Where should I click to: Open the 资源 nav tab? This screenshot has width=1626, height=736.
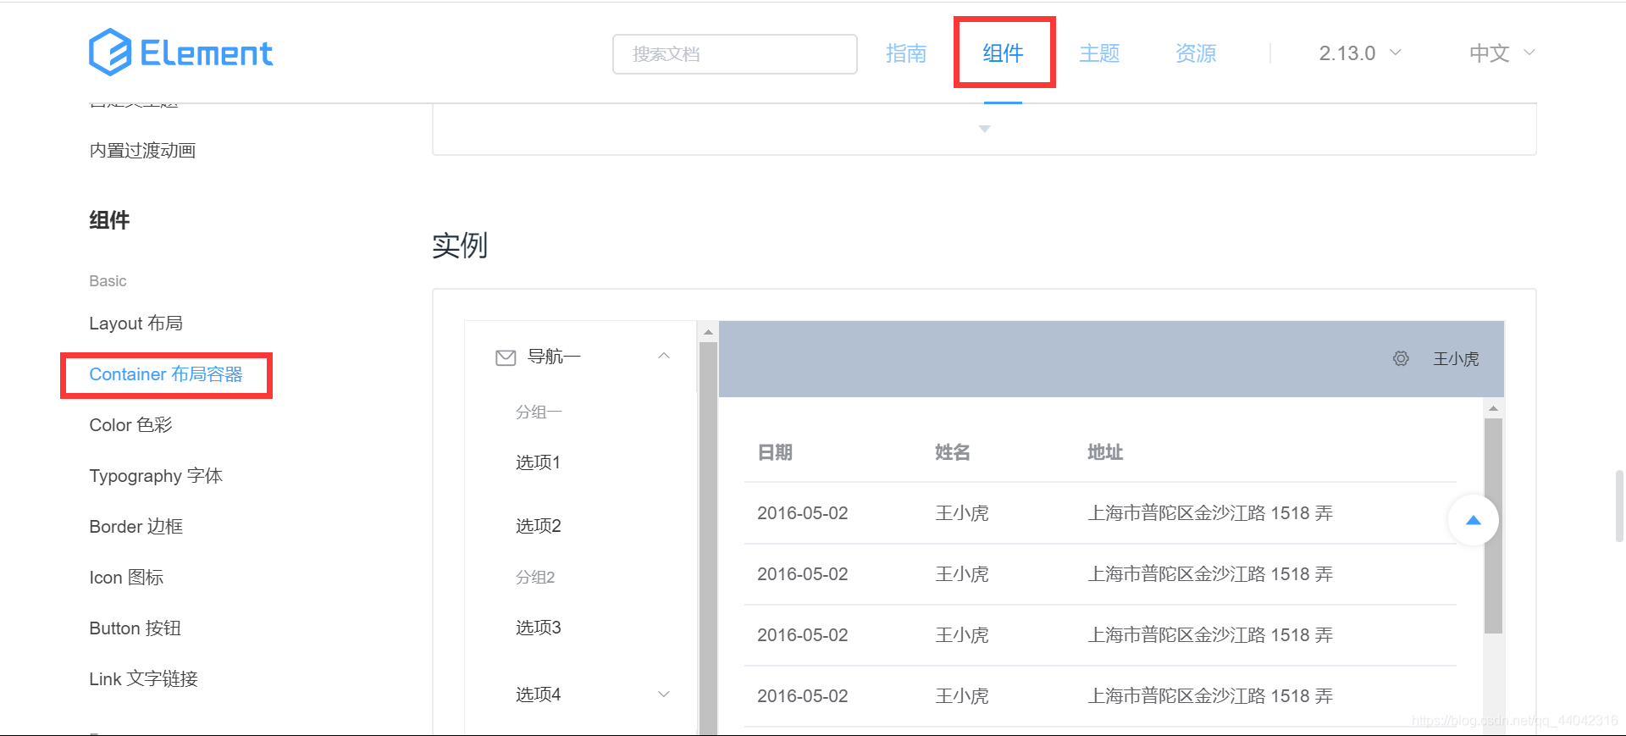(x=1196, y=53)
